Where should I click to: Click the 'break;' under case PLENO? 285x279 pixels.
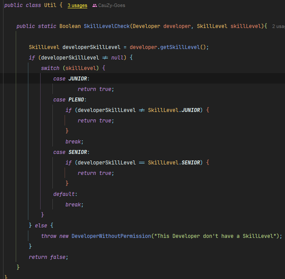point(74,142)
